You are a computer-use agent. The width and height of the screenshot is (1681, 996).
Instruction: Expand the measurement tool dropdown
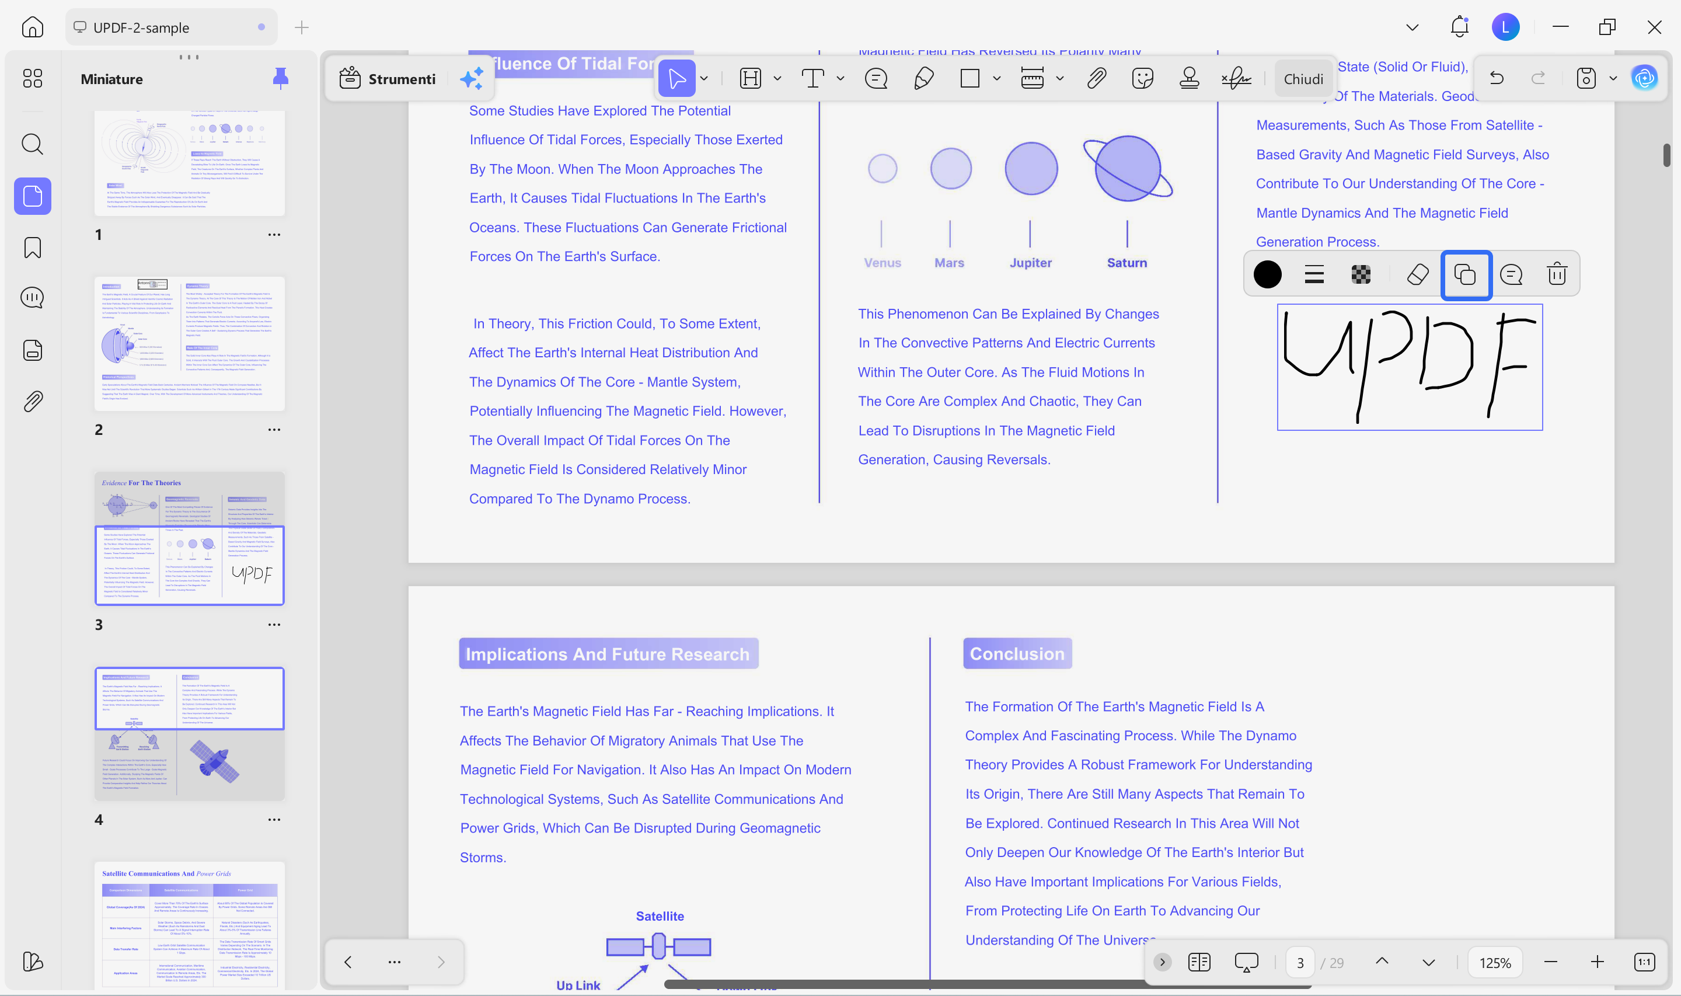(1060, 79)
